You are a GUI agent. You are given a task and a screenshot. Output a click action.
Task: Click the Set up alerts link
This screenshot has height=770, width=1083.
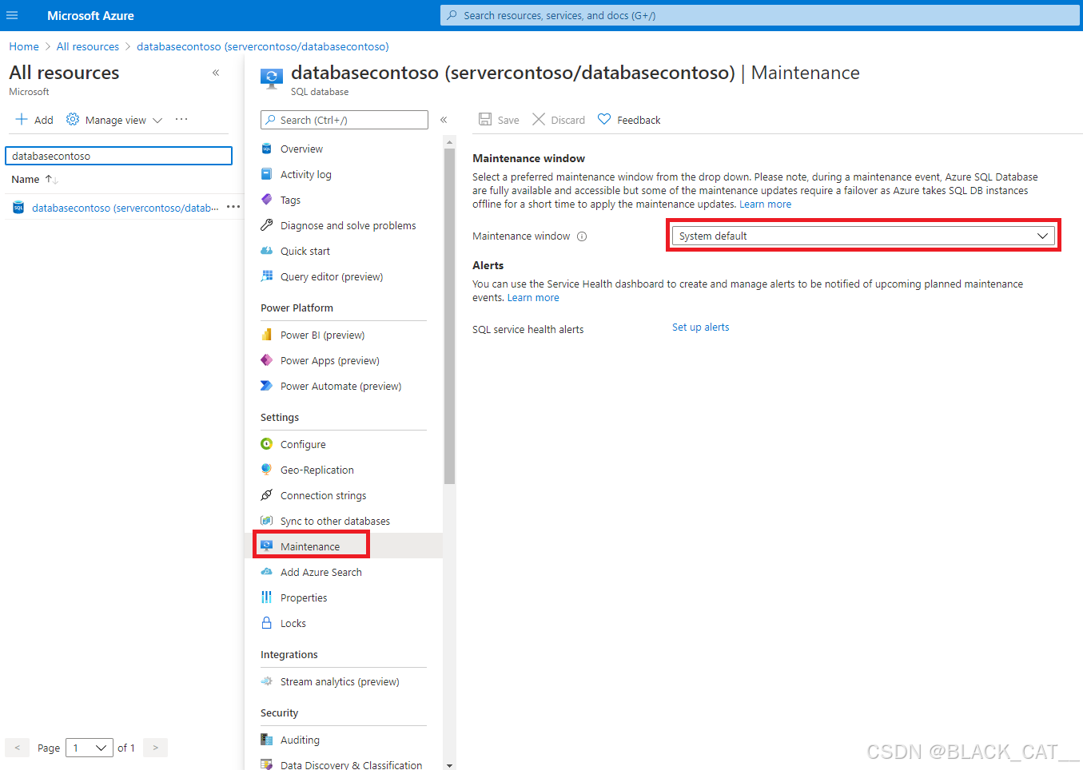point(700,327)
